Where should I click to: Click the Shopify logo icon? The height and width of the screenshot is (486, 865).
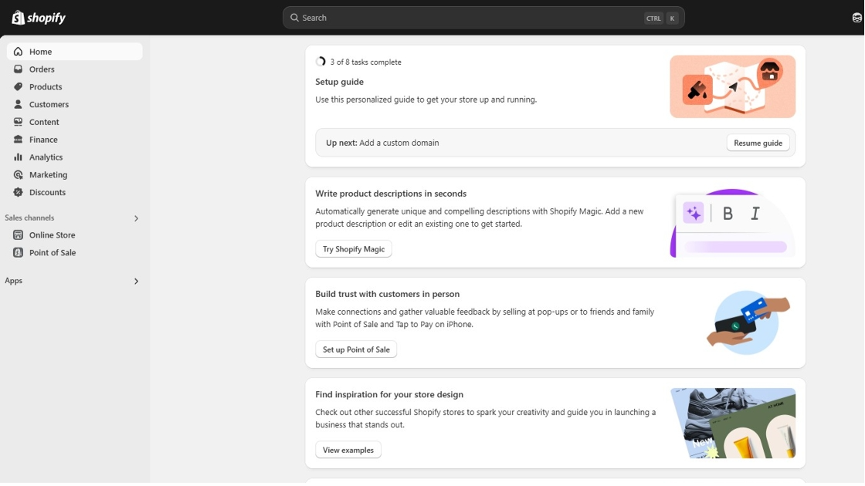18,17
